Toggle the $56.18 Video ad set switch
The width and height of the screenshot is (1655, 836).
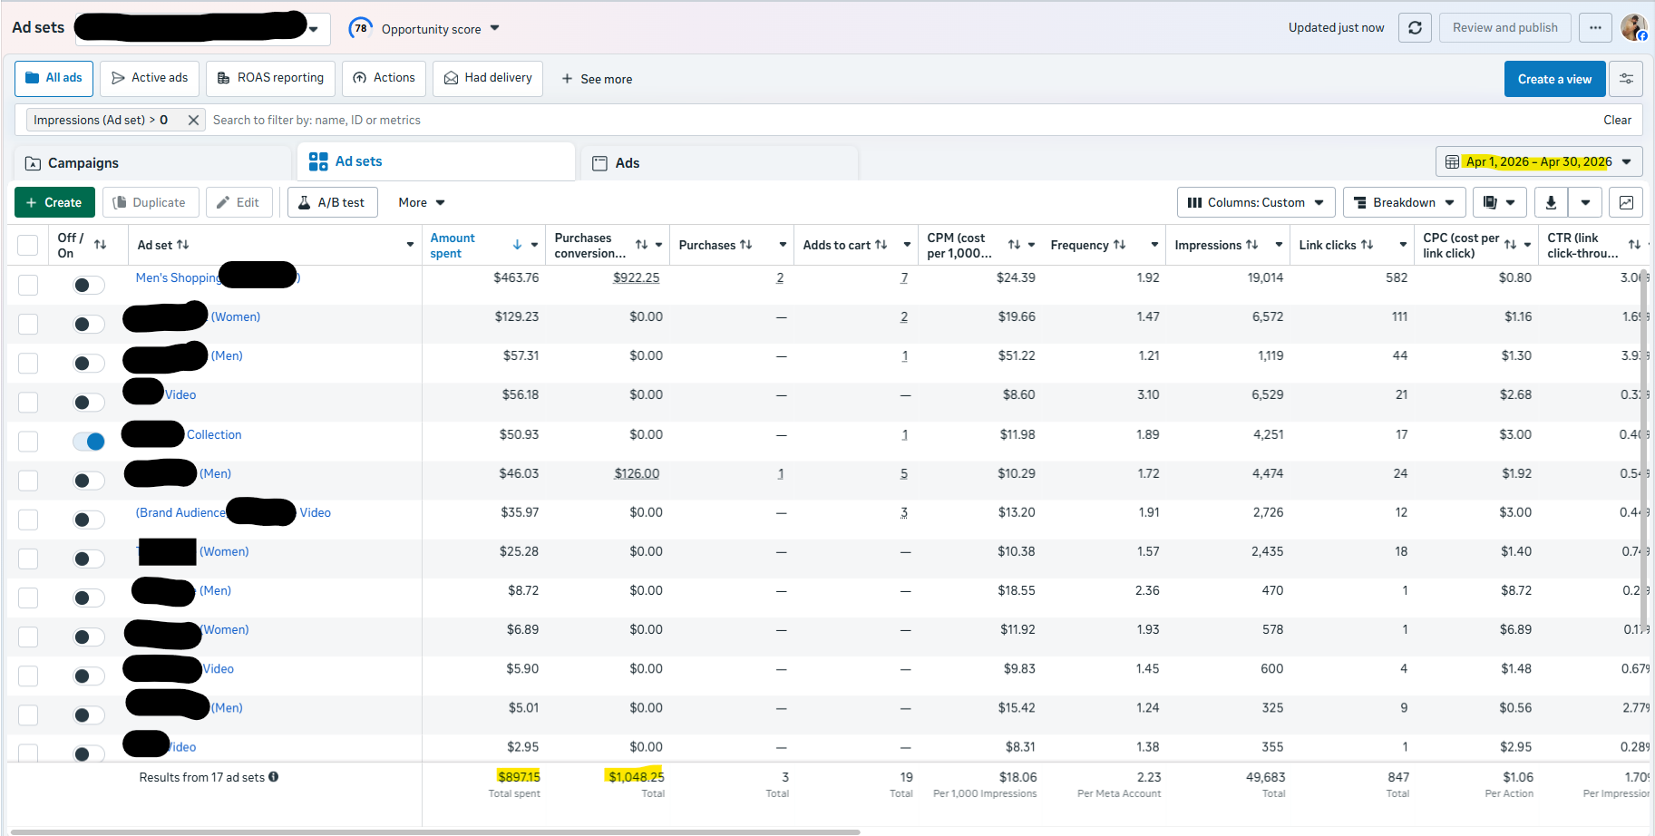89,402
